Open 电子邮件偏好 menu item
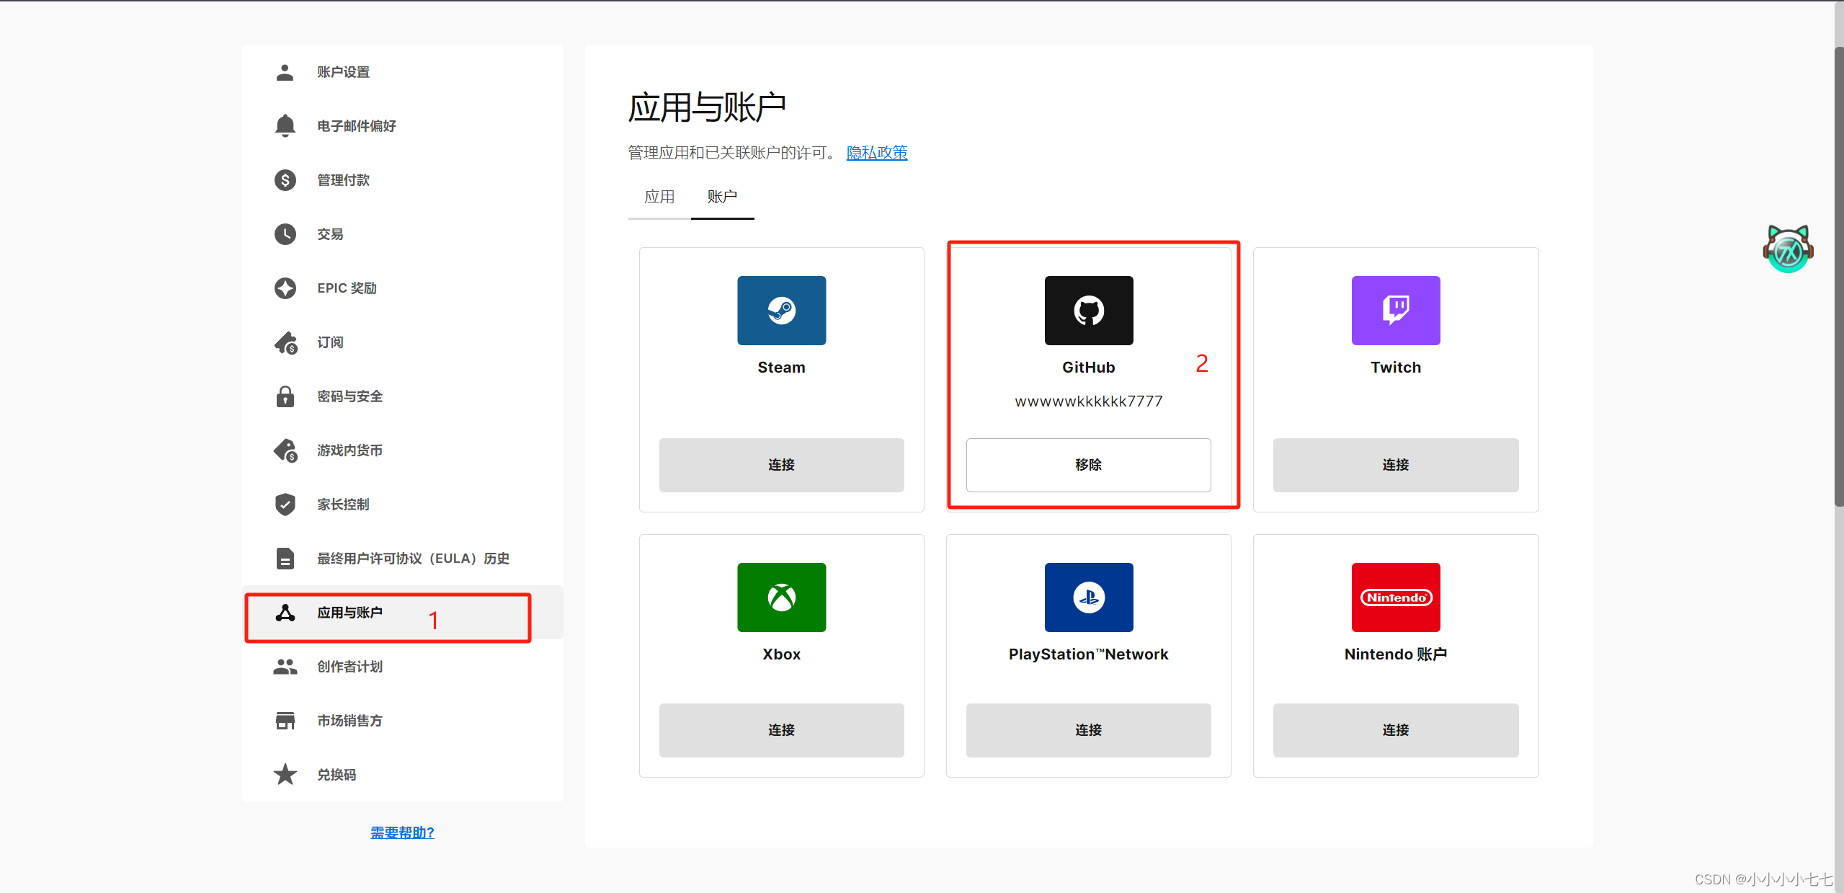 pos(403,126)
